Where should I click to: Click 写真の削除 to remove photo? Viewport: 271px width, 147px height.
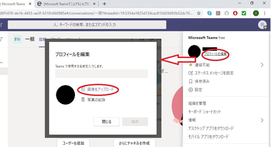coord(96,100)
